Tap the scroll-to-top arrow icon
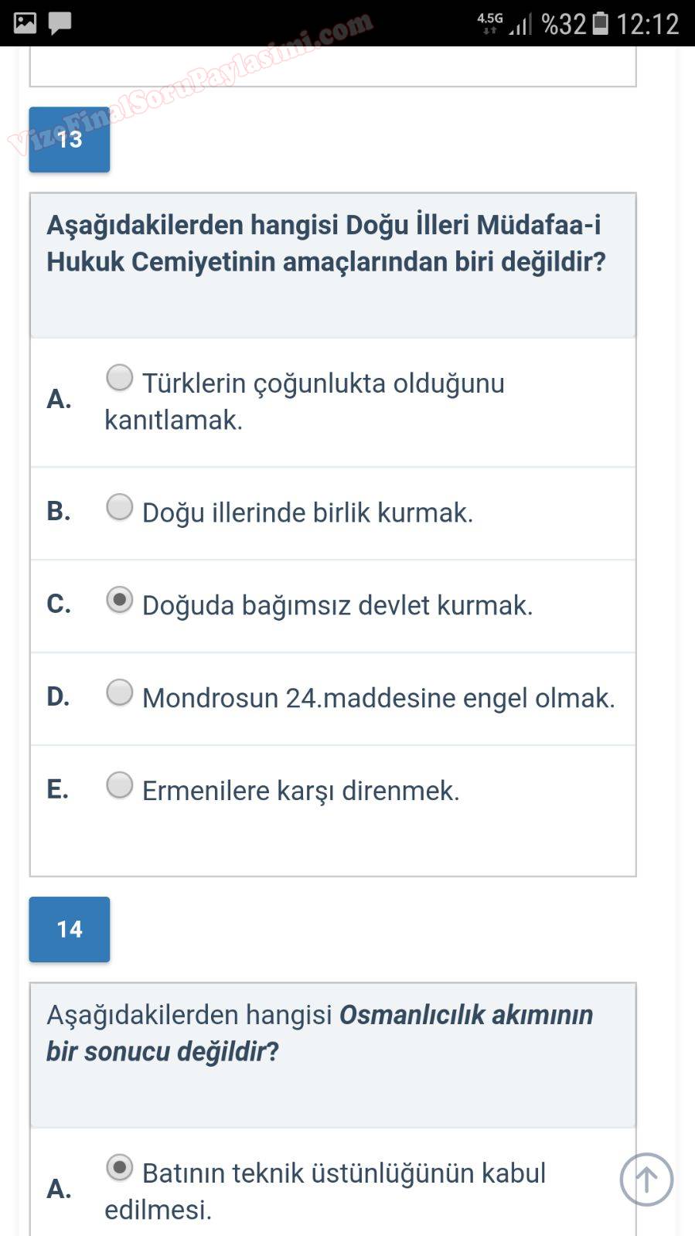Image resolution: width=695 pixels, height=1236 pixels. 646,1180
